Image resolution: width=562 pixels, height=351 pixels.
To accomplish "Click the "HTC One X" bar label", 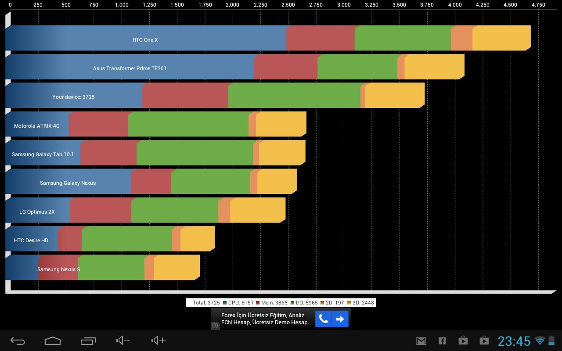I will point(145,40).
